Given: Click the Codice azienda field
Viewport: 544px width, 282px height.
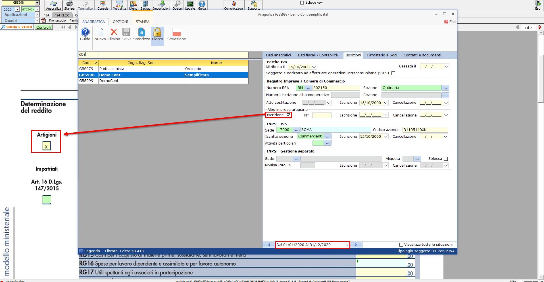Looking at the screenshot, I should pos(425,130).
